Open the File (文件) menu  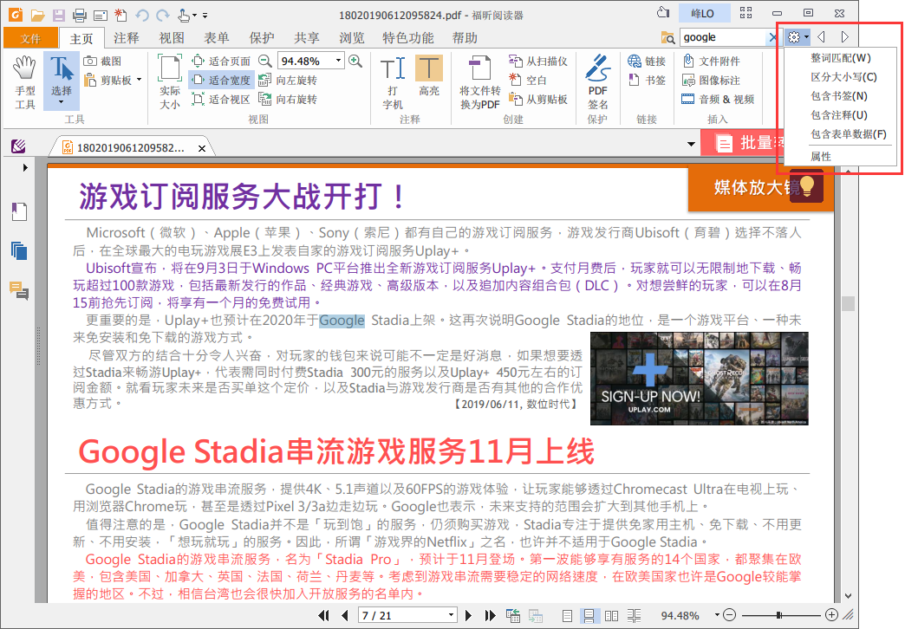pyautogui.click(x=30, y=38)
